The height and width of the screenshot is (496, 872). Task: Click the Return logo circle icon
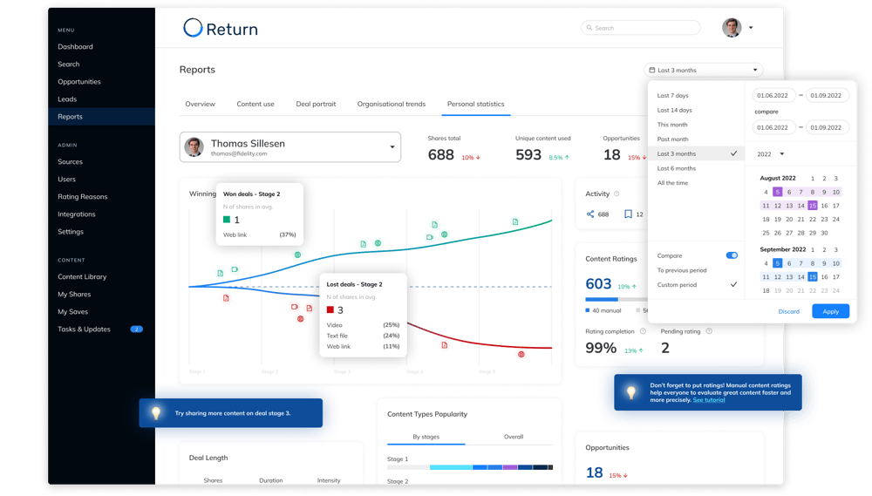(x=193, y=28)
